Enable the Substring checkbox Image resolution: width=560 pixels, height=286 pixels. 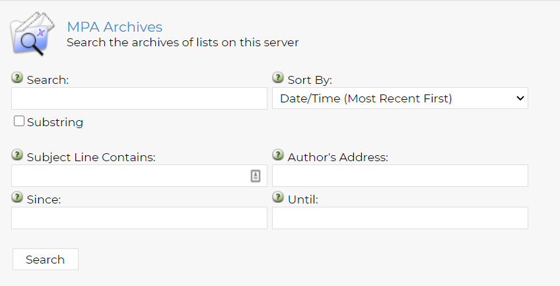(19, 122)
